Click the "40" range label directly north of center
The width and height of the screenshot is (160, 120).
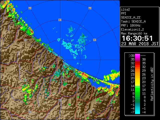pos(60,20)
